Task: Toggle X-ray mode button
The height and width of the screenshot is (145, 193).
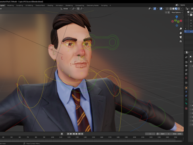Action: (x=167, y=8)
